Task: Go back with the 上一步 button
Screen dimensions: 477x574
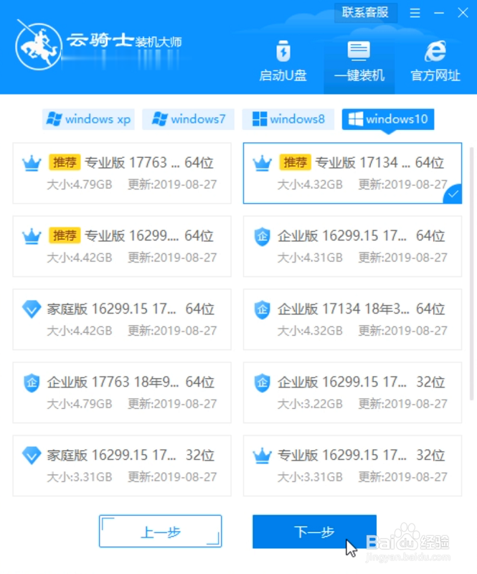Action: (x=161, y=532)
